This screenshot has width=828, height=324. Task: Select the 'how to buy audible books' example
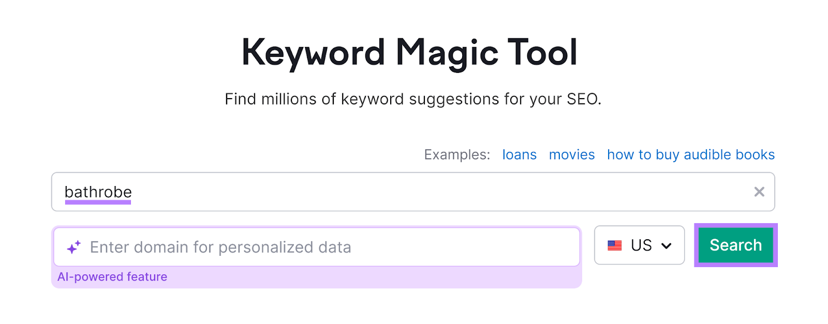click(690, 154)
